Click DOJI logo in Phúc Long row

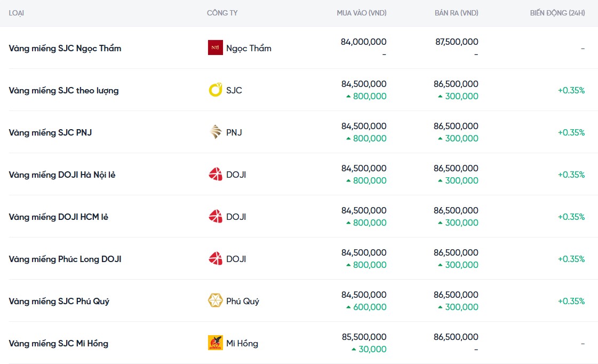215,259
